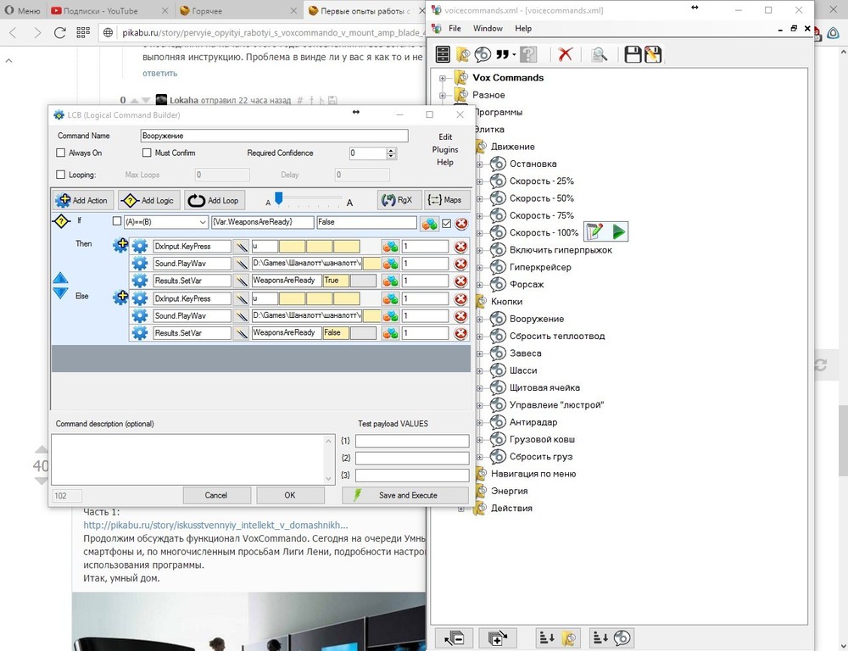Screen dimensions: 848x651
Task: Enable the Always On checkbox
Action: (x=60, y=153)
